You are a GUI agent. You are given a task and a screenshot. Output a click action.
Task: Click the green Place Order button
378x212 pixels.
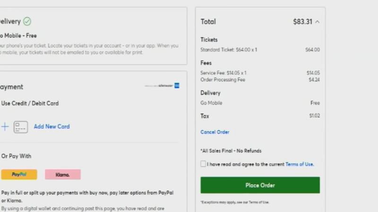(x=260, y=185)
